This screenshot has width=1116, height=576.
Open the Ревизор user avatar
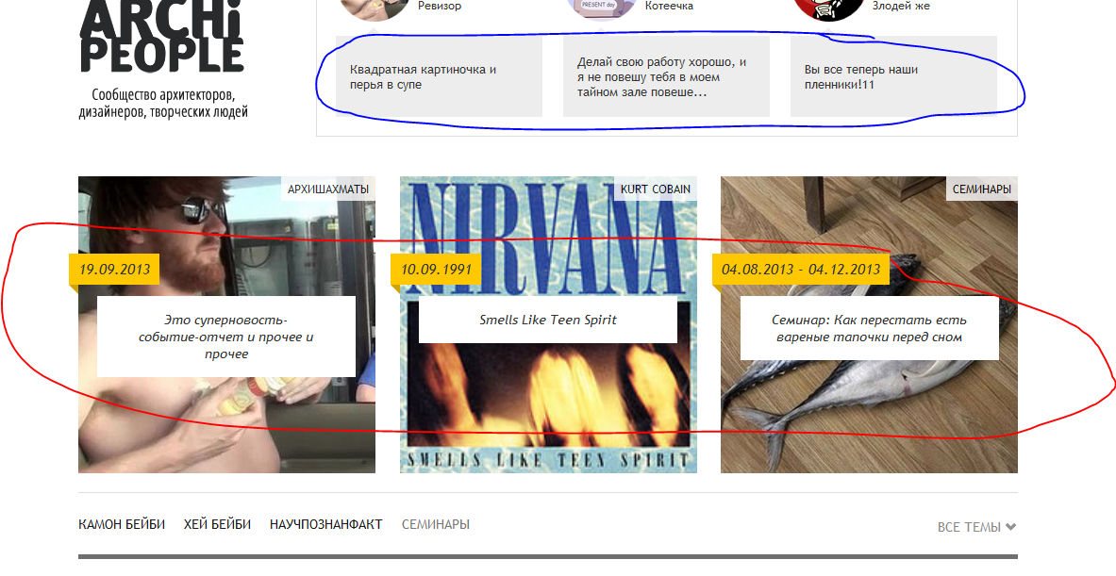375,10
